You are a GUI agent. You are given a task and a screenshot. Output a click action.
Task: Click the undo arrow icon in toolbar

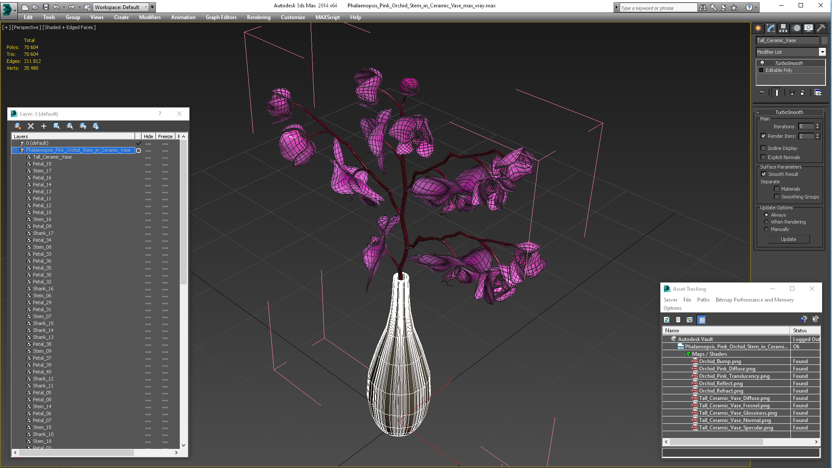coord(55,6)
